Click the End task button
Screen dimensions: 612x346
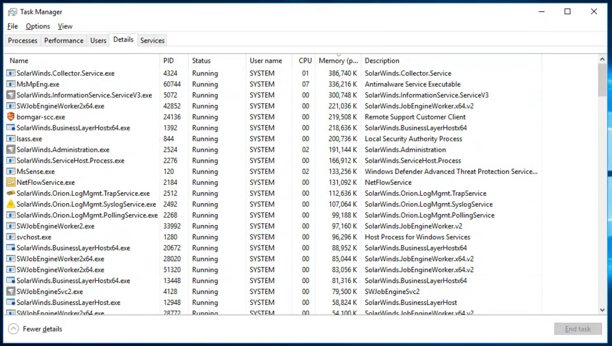[578, 329]
